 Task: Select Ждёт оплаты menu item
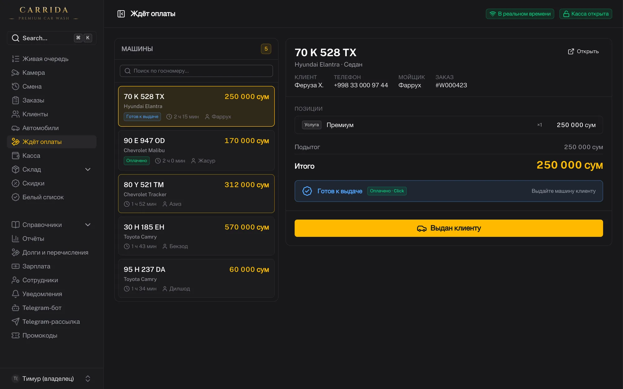51,142
